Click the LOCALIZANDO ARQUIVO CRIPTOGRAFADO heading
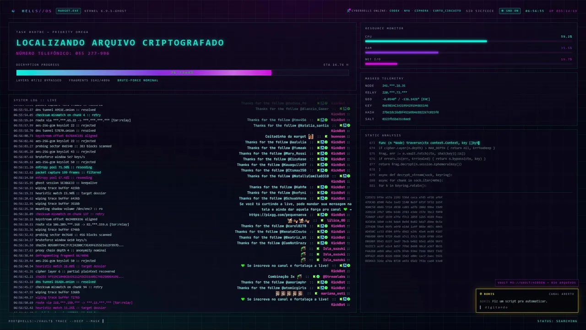Viewport: 586px width, 330px height. tap(120, 43)
